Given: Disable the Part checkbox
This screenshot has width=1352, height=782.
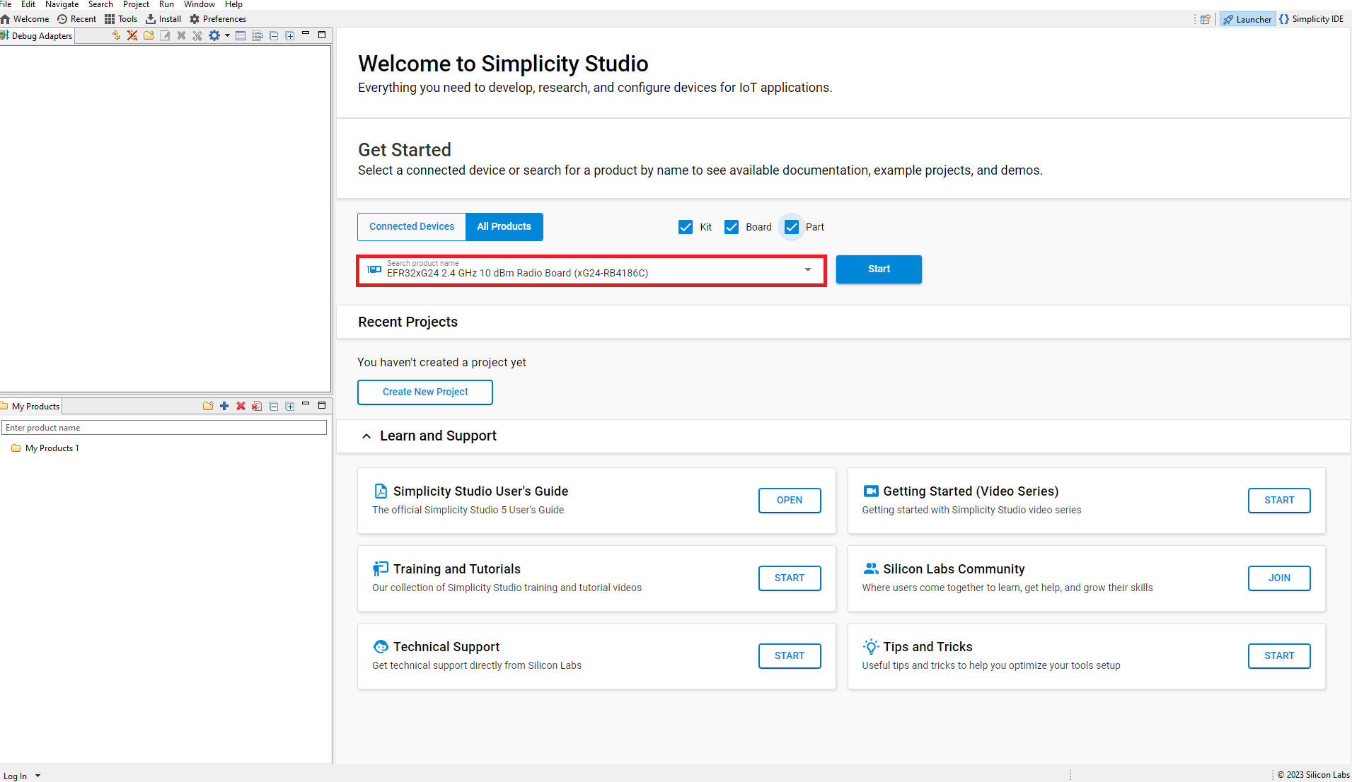Looking at the screenshot, I should click(792, 227).
